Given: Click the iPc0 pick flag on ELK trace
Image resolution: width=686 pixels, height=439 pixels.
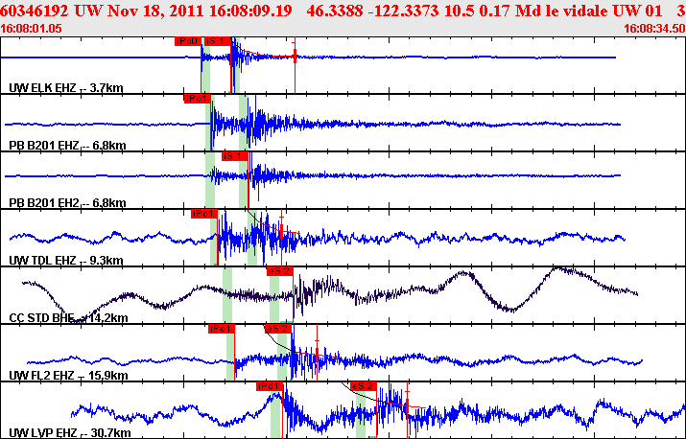Looking at the screenshot, I should click(x=188, y=41).
